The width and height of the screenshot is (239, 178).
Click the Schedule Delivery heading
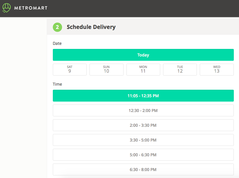coord(91,27)
